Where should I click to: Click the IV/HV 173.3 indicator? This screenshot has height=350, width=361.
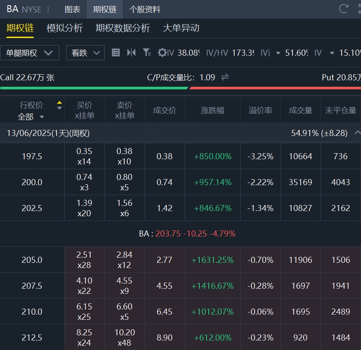[x=230, y=53]
